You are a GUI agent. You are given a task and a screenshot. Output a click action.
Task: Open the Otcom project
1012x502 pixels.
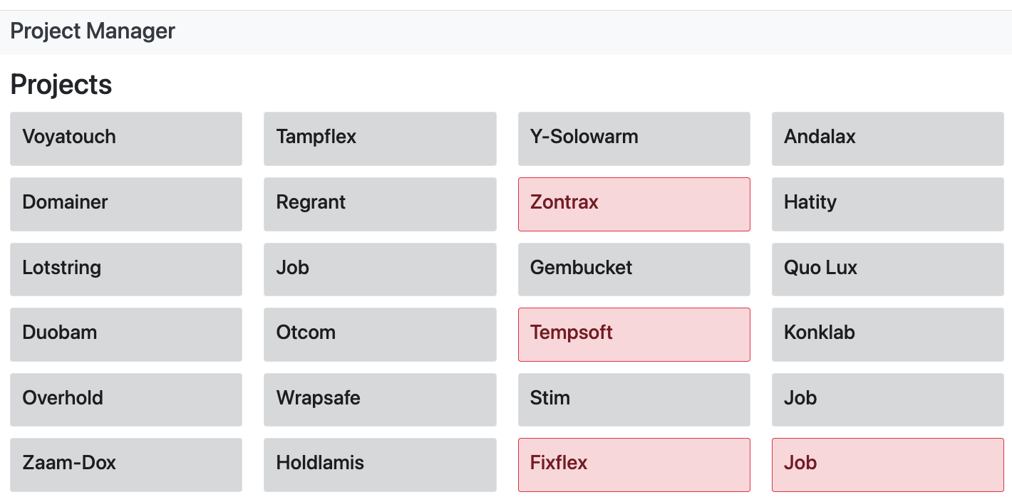[x=380, y=334]
